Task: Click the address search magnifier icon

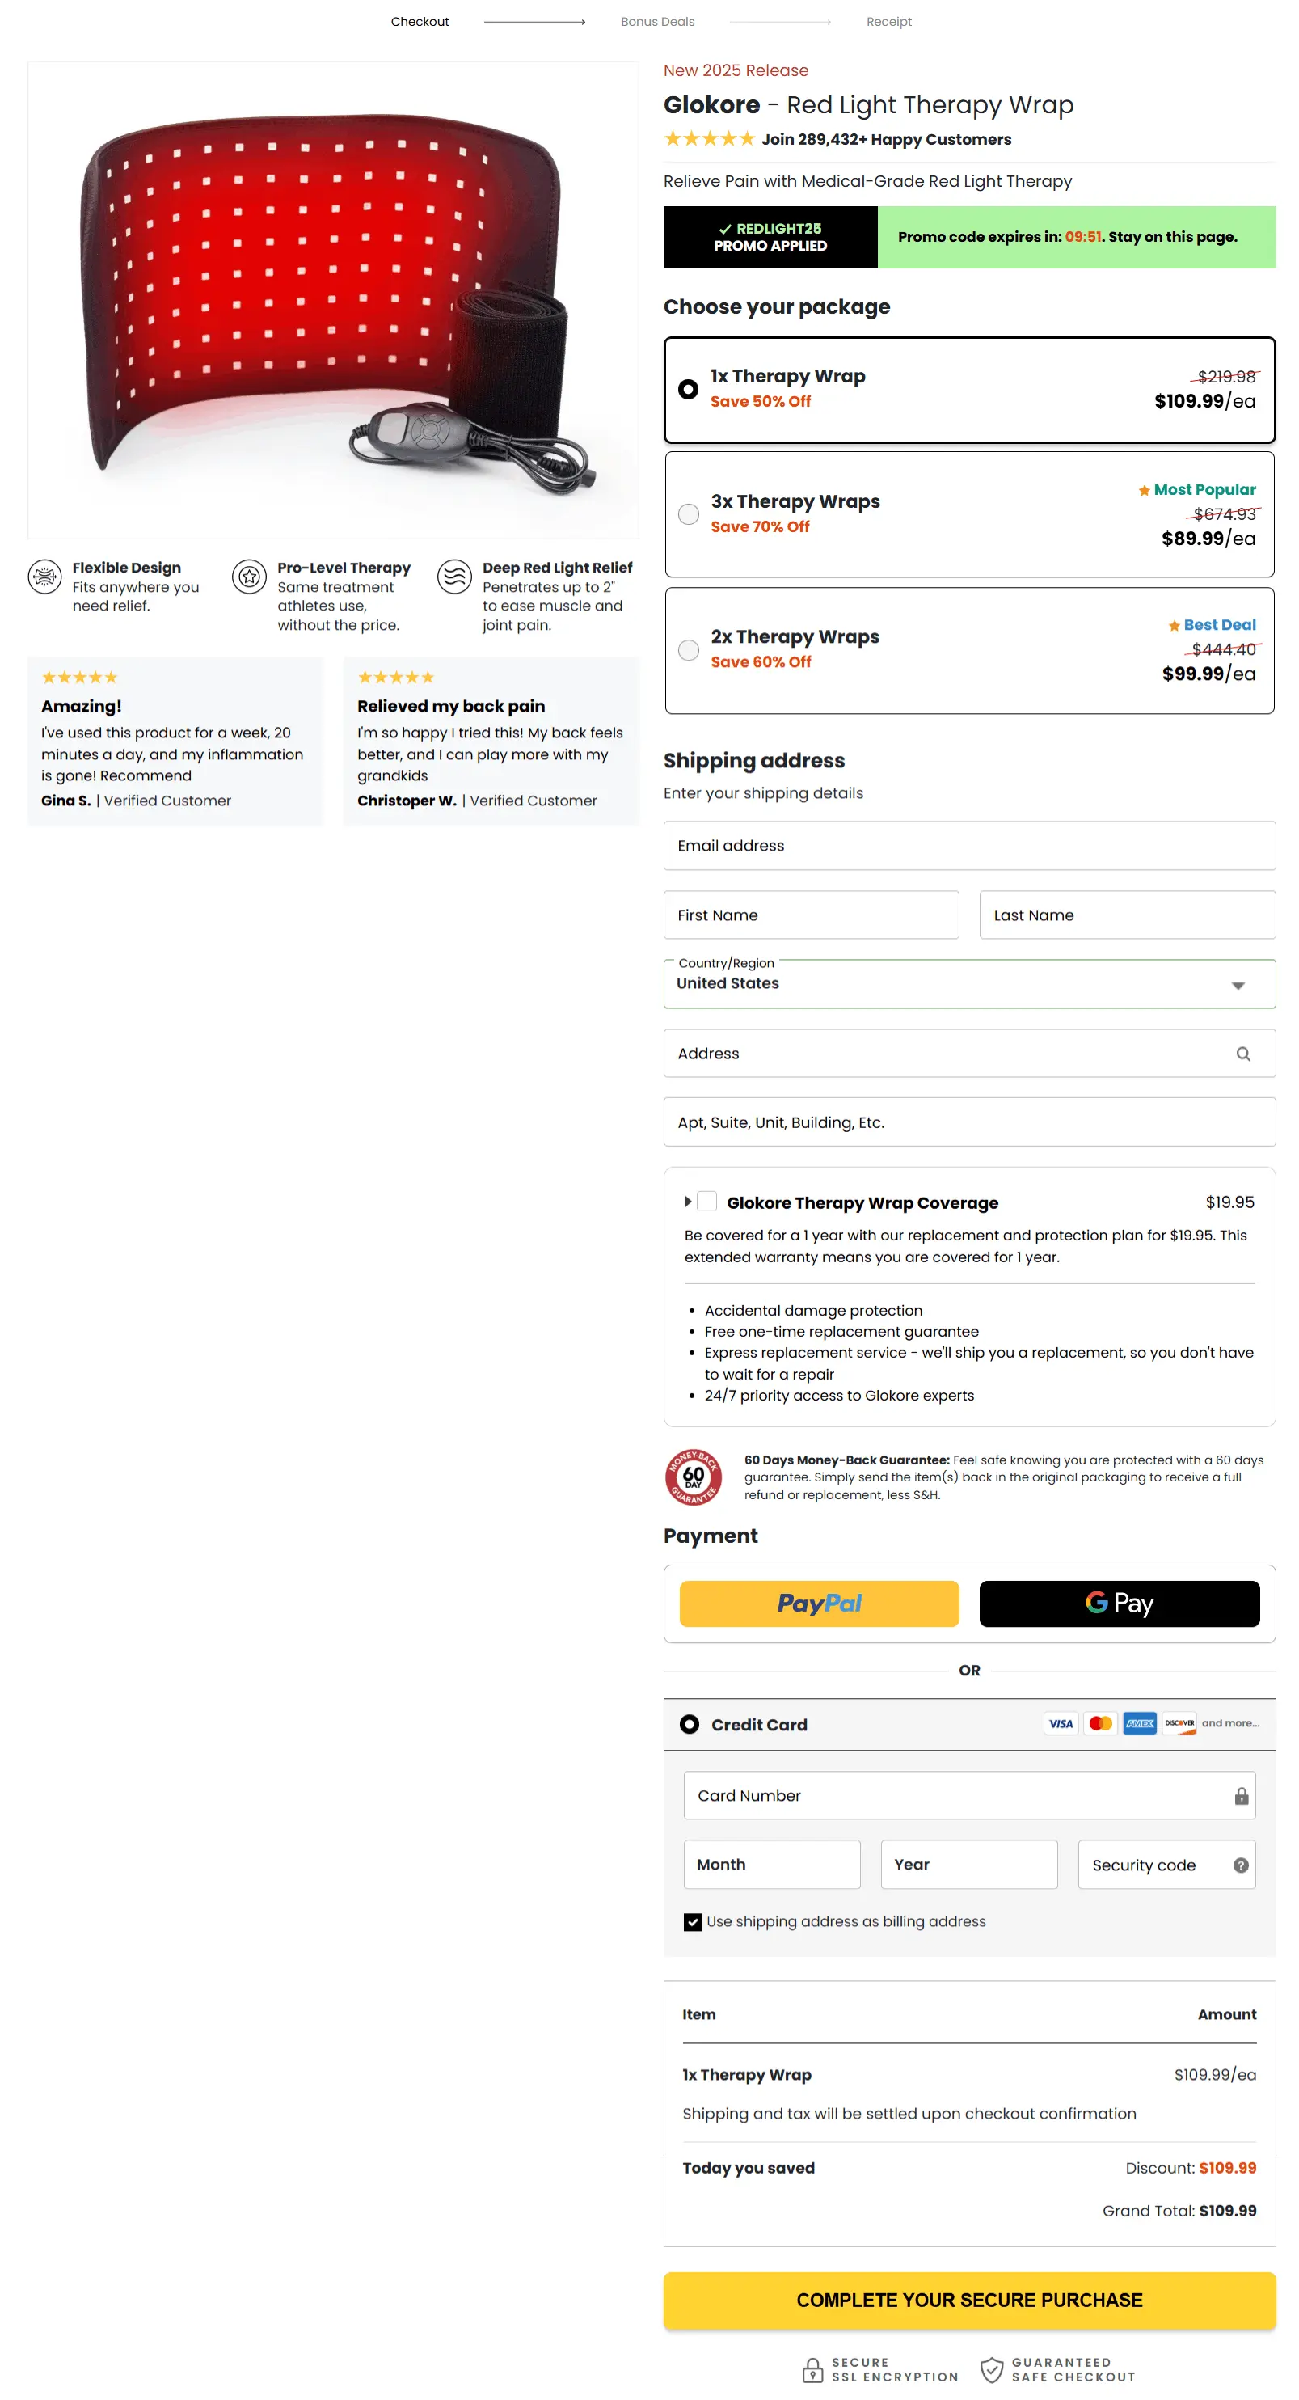Action: coord(1243,1054)
